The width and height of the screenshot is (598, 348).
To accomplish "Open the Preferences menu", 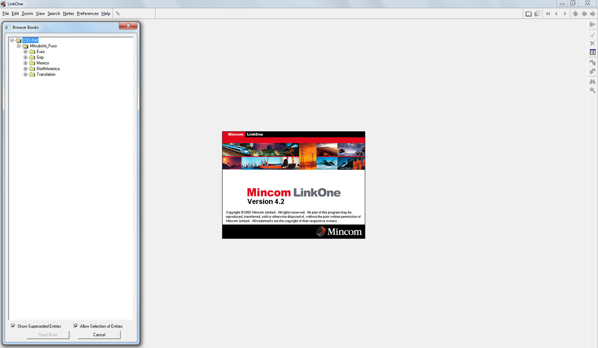I will 88,14.
